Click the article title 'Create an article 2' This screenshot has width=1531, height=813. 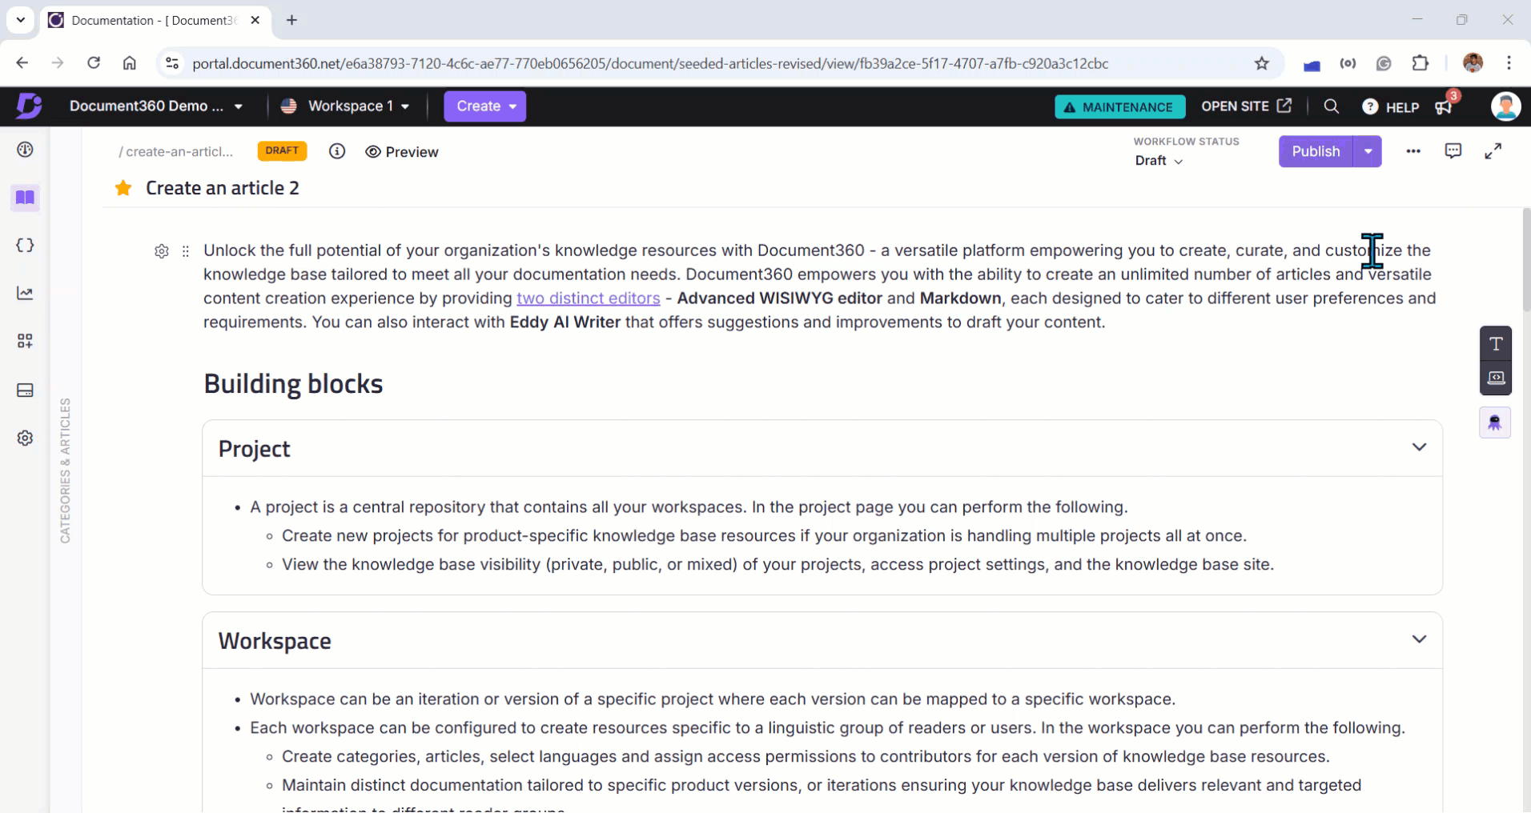223,188
